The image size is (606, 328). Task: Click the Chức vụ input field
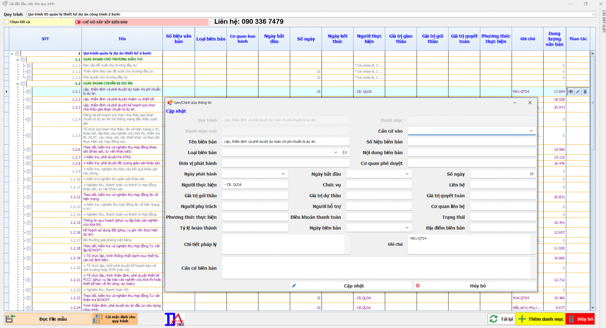(x=379, y=185)
